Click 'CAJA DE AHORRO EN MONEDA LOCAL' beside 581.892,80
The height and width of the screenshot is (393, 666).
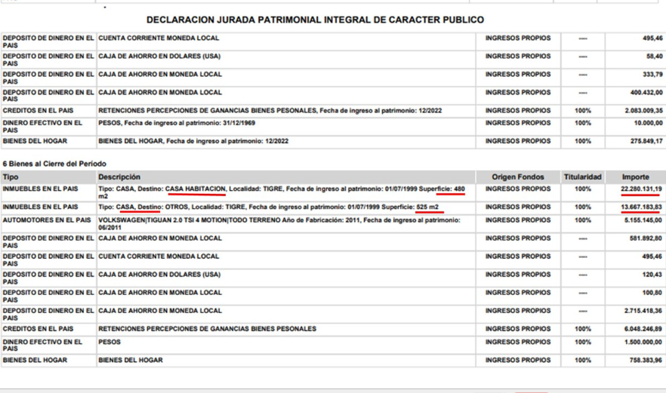[160, 238]
